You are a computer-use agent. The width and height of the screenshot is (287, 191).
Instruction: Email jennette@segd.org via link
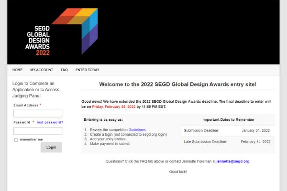pos(233,161)
